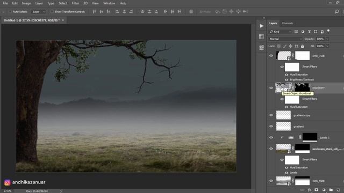Add layer mask icon at panel bottom
The height and width of the screenshot is (193, 344).
317,190
